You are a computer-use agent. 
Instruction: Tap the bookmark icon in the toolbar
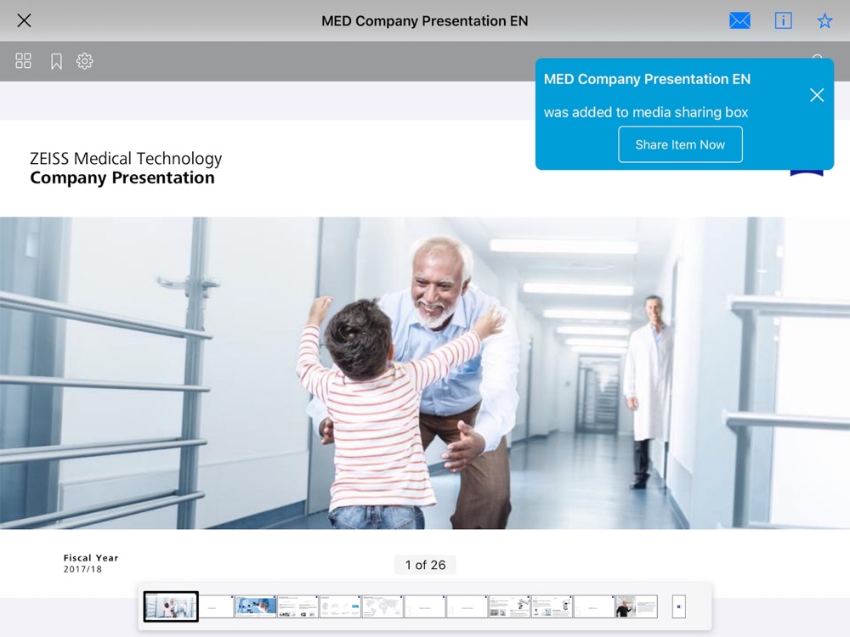coord(56,61)
